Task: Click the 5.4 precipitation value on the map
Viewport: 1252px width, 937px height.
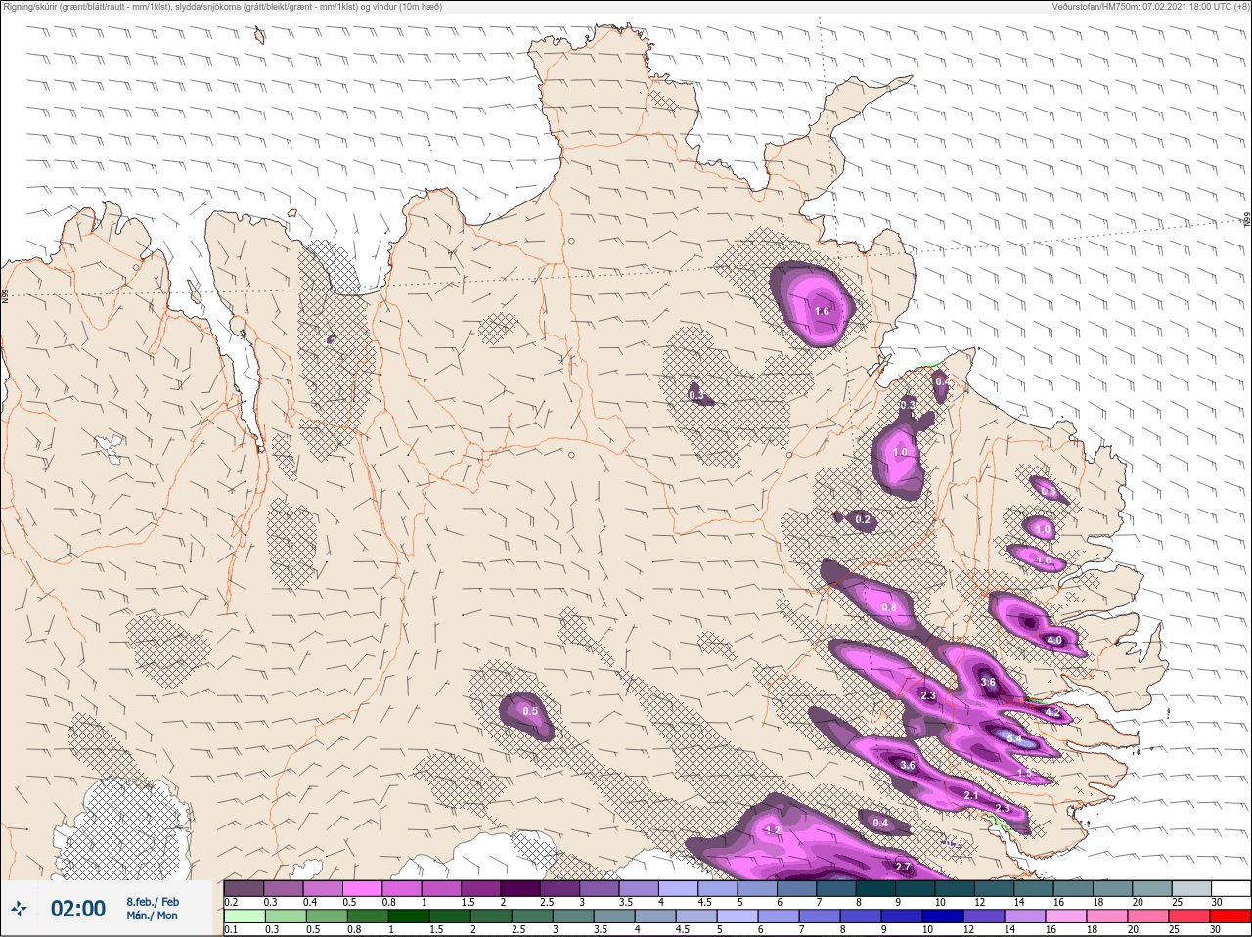Action: coord(1013,739)
